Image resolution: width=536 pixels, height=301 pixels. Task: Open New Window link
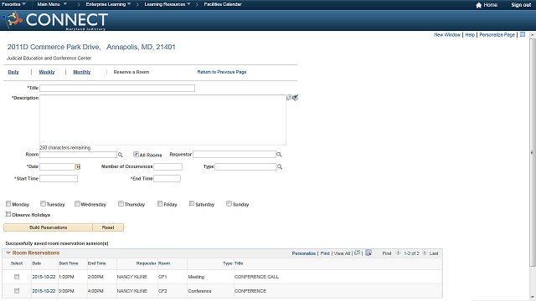(x=447, y=35)
